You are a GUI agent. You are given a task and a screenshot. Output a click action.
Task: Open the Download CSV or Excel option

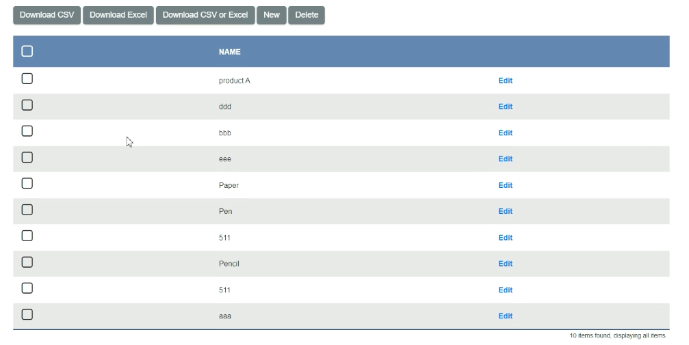(205, 15)
